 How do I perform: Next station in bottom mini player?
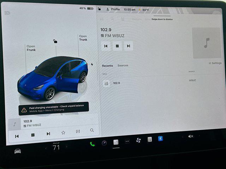point(48,134)
